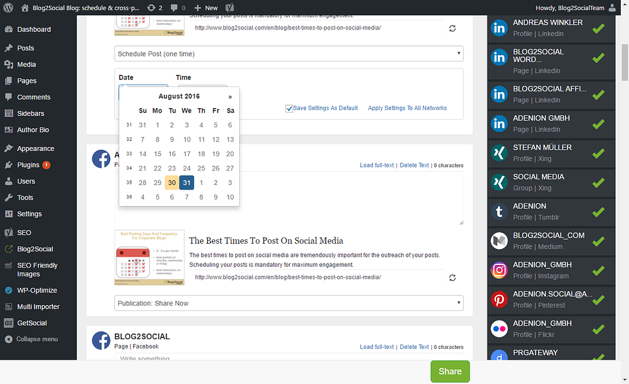Click the Facebook icon beside BLOG2SOCIAL page post

click(x=101, y=340)
